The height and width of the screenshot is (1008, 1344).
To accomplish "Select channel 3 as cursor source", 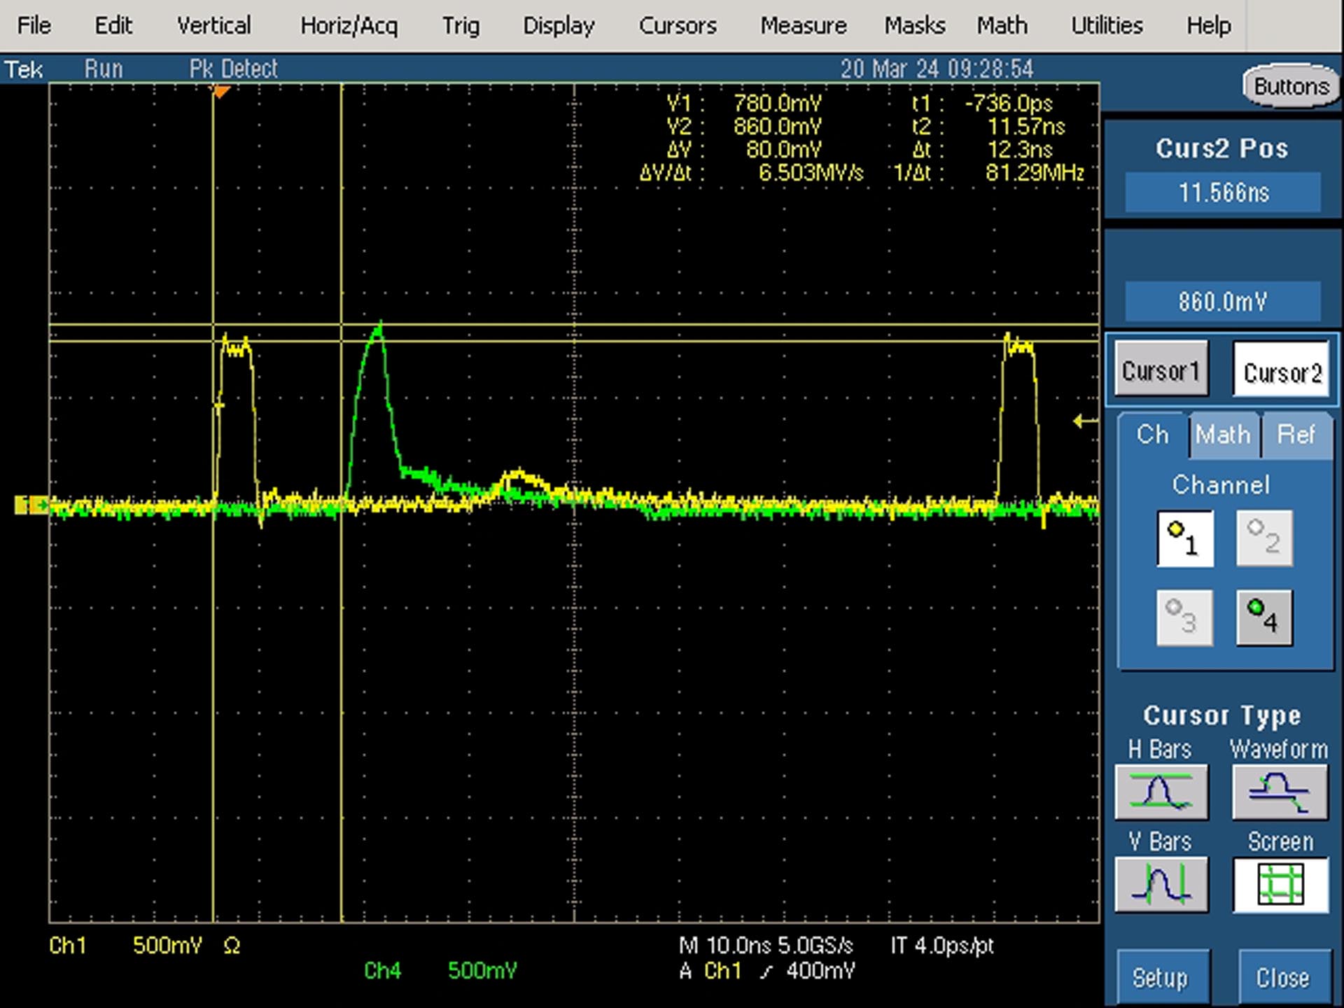I will pyautogui.click(x=1185, y=617).
